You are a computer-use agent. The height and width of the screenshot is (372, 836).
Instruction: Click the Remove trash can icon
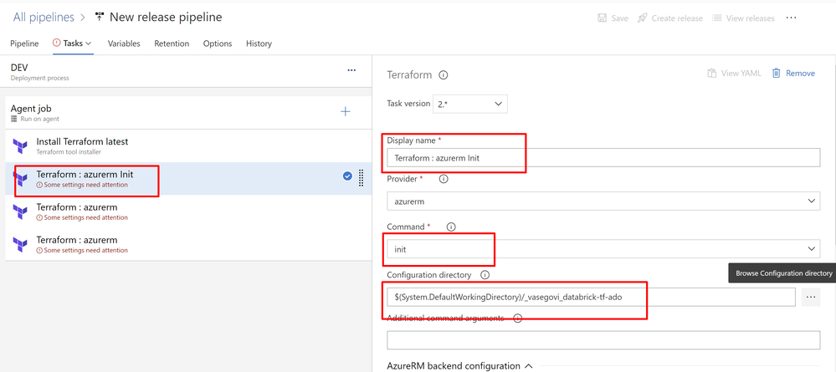point(777,73)
